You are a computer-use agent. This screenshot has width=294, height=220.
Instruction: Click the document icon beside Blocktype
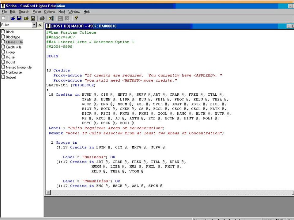click(3, 36)
